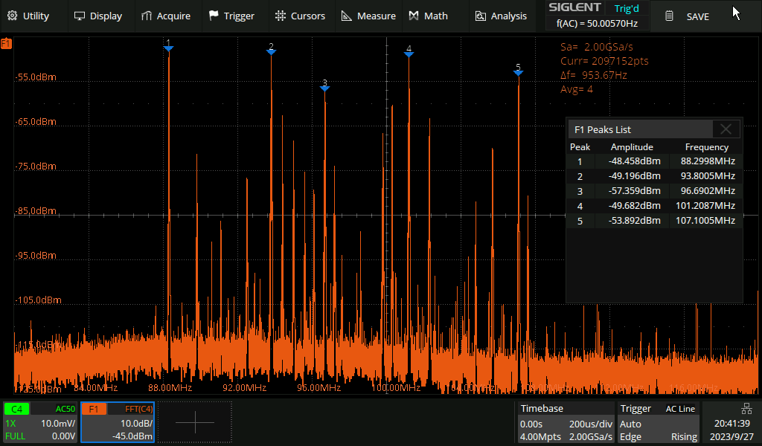The width and height of the screenshot is (762, 446).
Task: Toggle the F1 FFT(C4) math box
Action: pos(118,422)
